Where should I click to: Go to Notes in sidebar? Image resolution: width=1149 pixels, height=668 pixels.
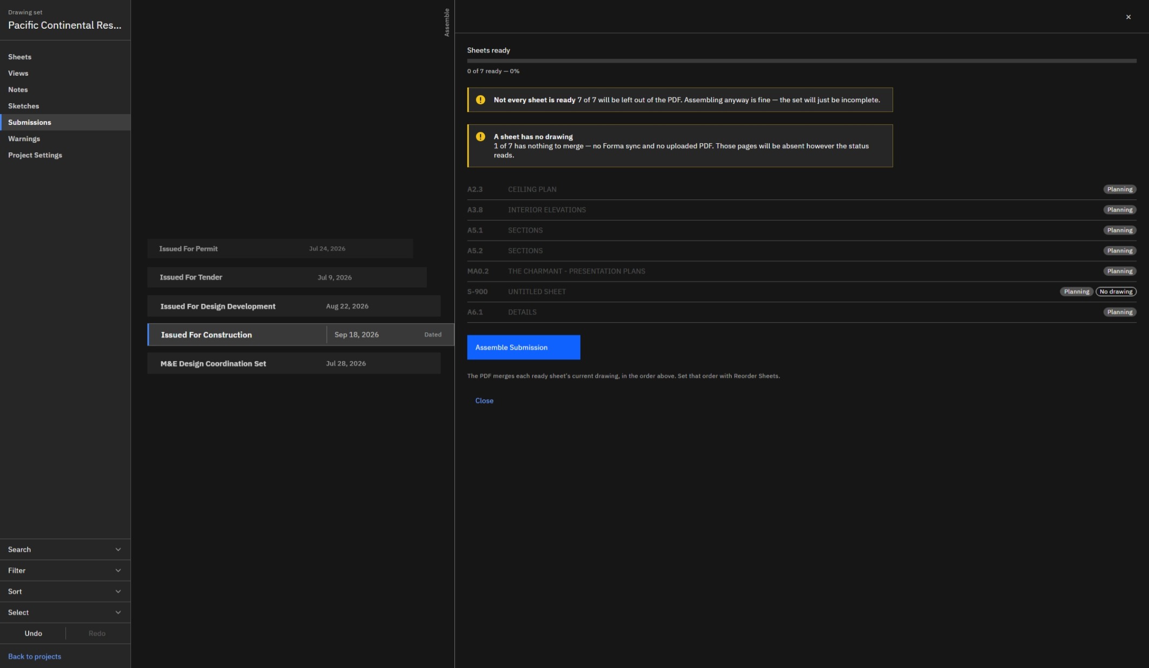click(65, 90)
